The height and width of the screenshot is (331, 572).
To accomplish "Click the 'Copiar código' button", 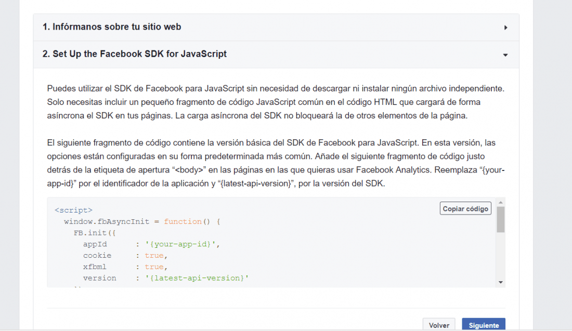I will 465,208.
